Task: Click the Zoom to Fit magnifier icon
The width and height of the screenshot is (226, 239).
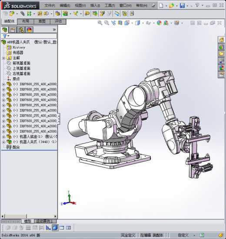Action: coord(100,23)
